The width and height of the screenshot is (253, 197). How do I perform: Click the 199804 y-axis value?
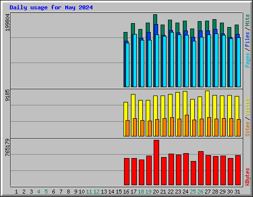point(7,22)
